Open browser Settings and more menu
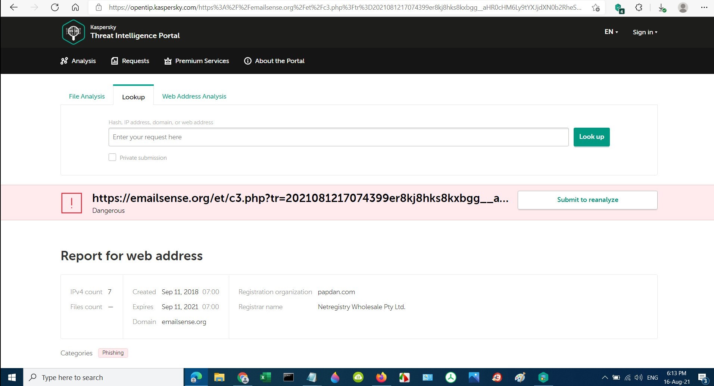The width and height of the screenshot is (714, 386). 704,7
